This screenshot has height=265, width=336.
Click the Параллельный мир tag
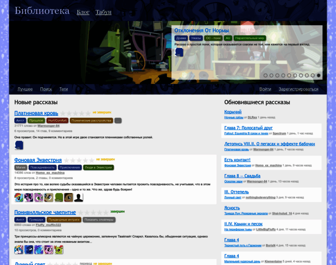(250, 38)
